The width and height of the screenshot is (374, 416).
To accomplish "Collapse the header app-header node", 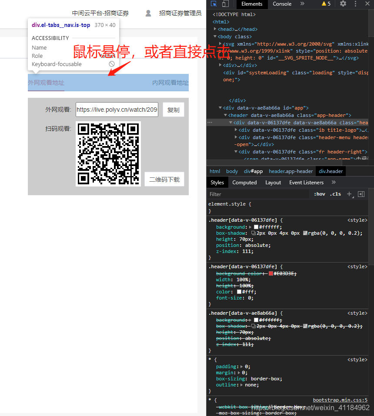I will coord(225,115).
